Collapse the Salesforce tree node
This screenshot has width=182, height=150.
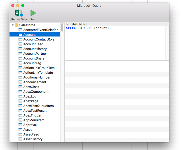point(13,25)
